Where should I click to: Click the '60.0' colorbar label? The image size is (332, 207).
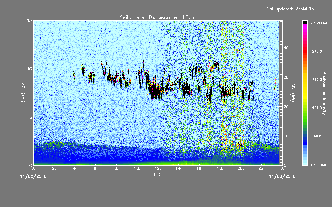pyautogui.click(x=317, y=136)
